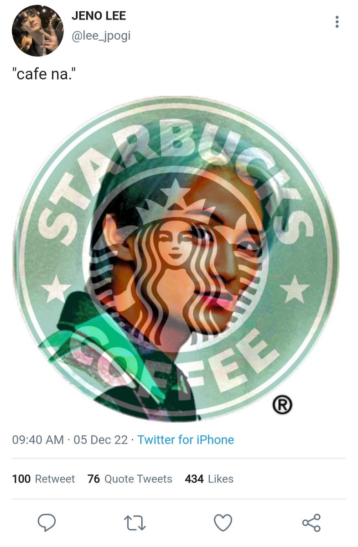Screen dimensions: 358x547
Task: Click the reply speech bubble icon
Action: pos(47,523)
